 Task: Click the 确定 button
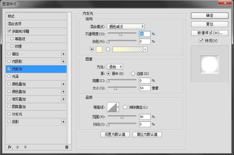pos(209,16)
